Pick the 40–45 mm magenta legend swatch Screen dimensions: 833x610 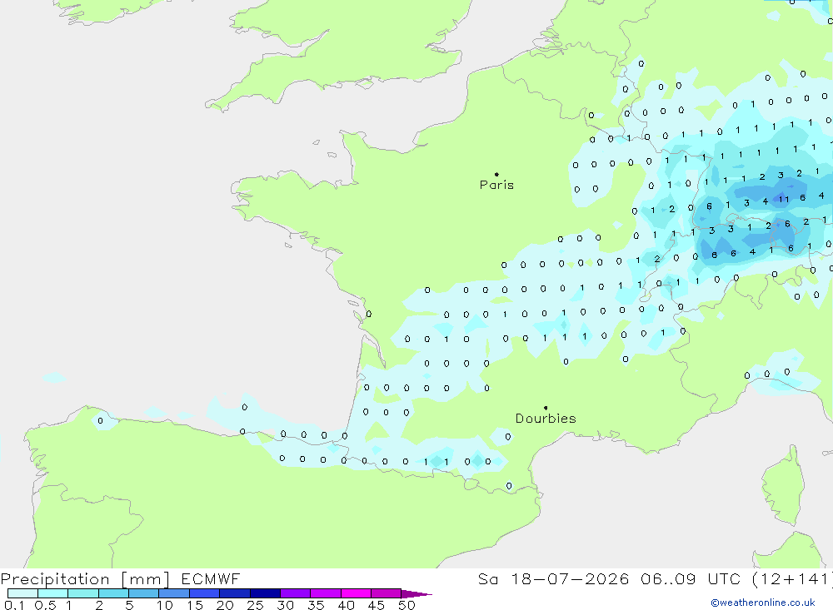pyautogui.click(x=356, y=593)
